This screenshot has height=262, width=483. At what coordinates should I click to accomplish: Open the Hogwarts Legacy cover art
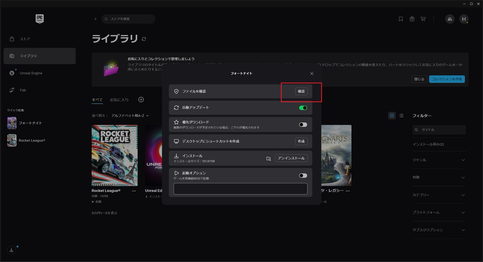click(336, 155)
